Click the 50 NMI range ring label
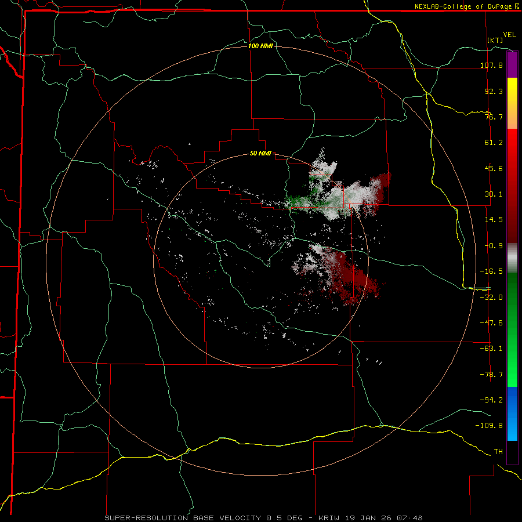522x522 pixels. tap(260, 153)
